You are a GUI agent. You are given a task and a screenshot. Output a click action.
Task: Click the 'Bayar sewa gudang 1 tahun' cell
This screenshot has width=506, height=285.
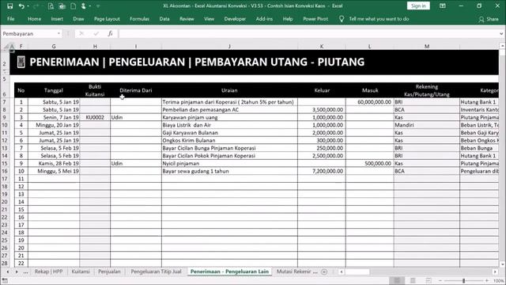click(x=229, y=171)
